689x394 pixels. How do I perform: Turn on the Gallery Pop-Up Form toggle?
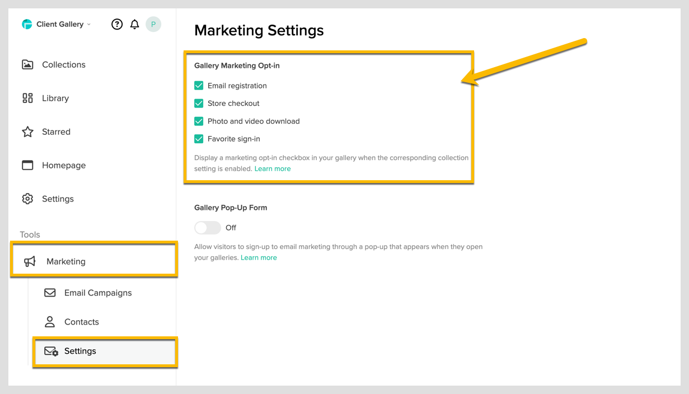pyautogui.click(x=208, y=228)
